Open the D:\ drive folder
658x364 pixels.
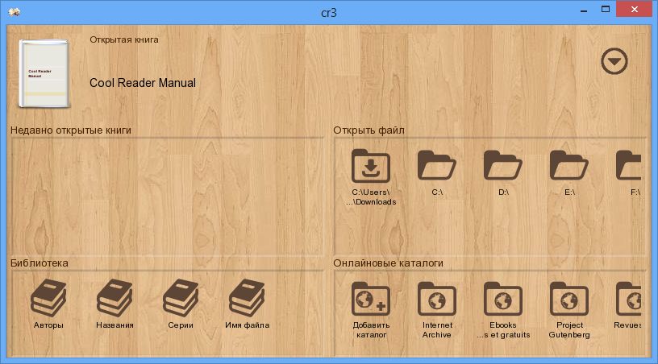tap(502, 165)
